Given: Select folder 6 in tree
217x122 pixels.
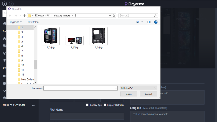Looking at the screenshot, I should pos(20,46).
